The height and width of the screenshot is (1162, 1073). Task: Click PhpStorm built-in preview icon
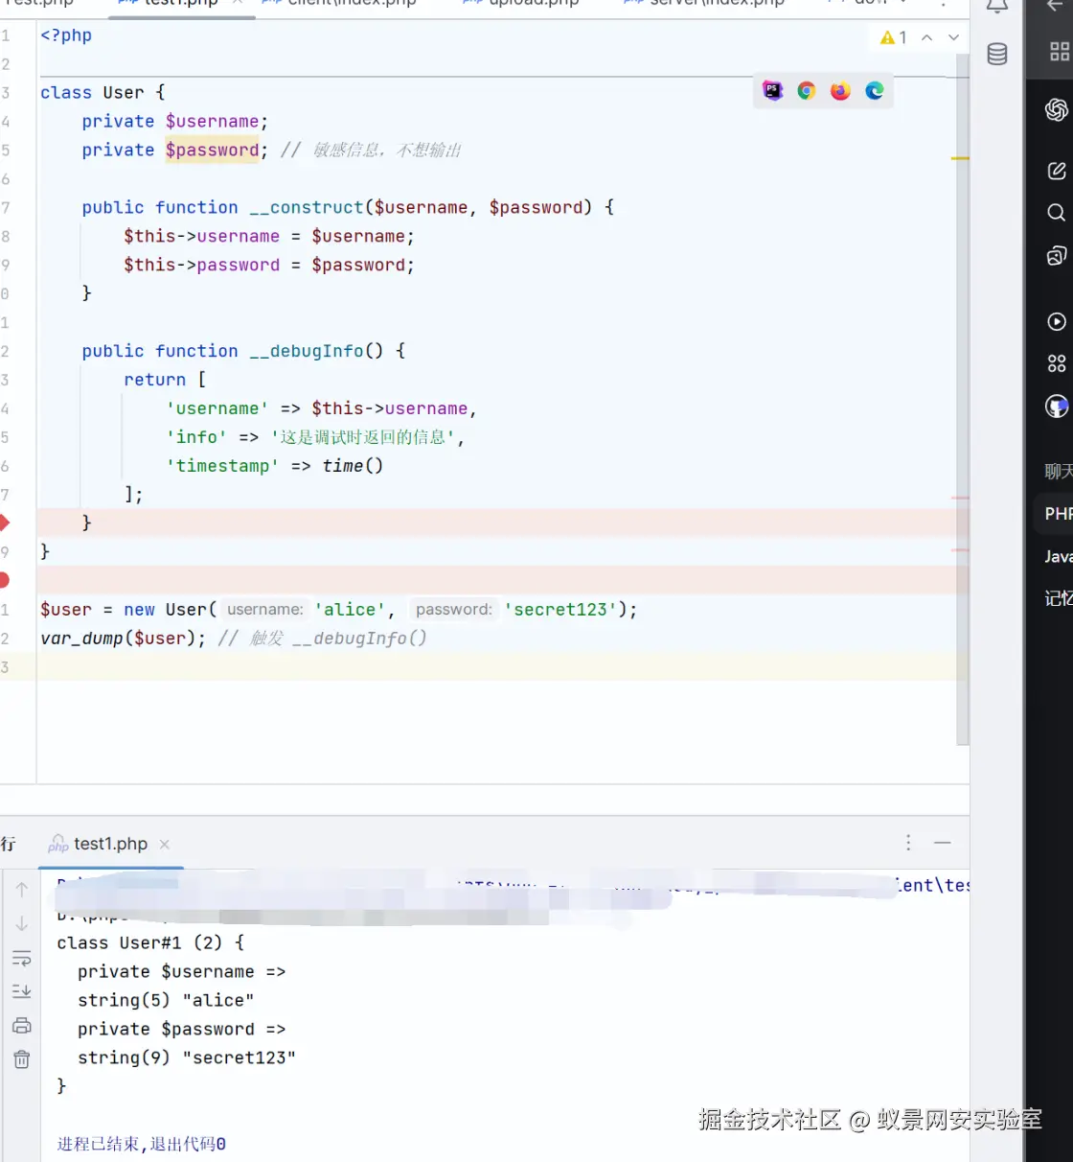[772, 91]
